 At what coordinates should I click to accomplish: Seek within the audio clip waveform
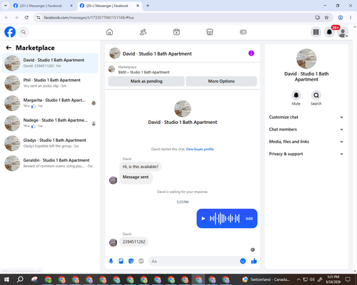click(x=224, y=219)
